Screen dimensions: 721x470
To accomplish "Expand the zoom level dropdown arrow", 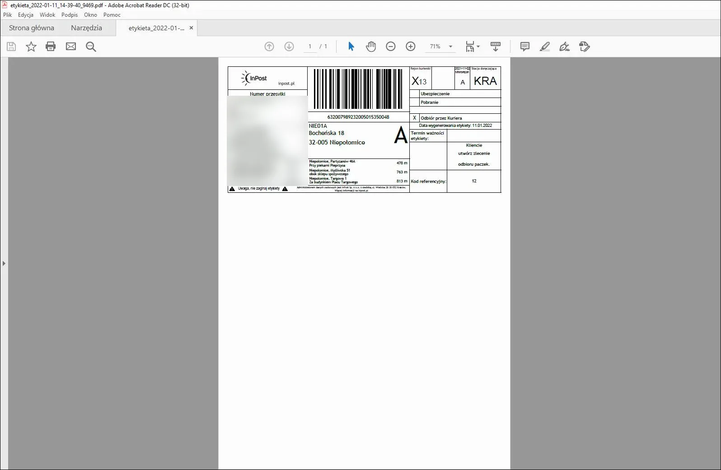I will [450, 47].
